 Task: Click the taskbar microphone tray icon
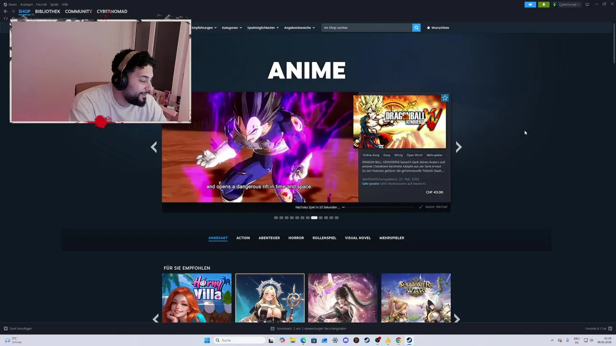[567, 340]
